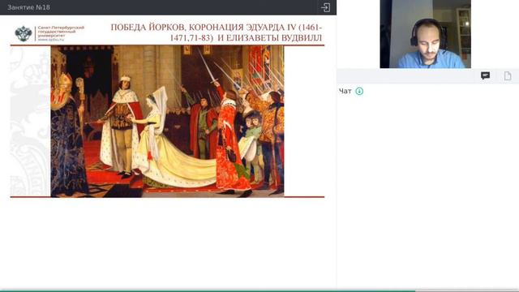Click the "Чат" label

345,91
